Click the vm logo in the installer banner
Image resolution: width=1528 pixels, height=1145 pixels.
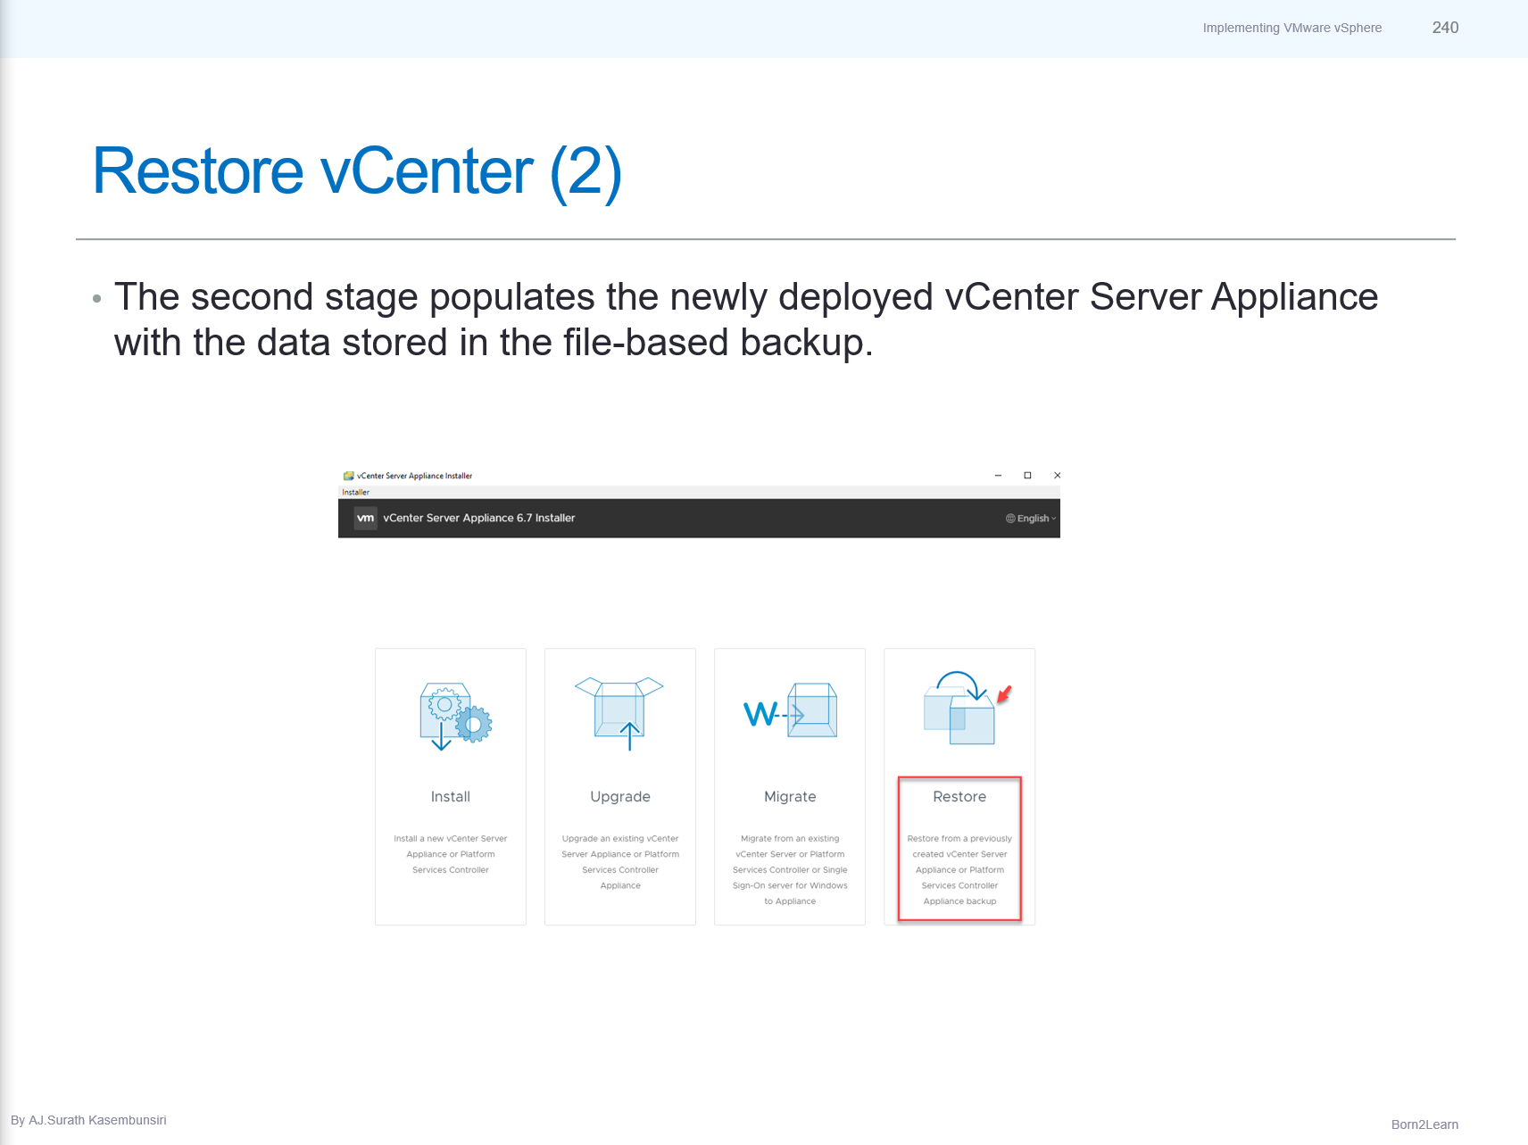point(365,518)
